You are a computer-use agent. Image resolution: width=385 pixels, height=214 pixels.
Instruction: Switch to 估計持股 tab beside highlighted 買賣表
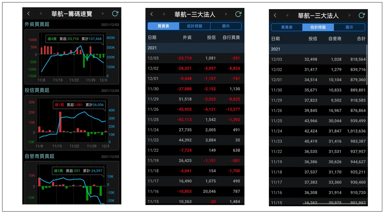pos(195,26)
